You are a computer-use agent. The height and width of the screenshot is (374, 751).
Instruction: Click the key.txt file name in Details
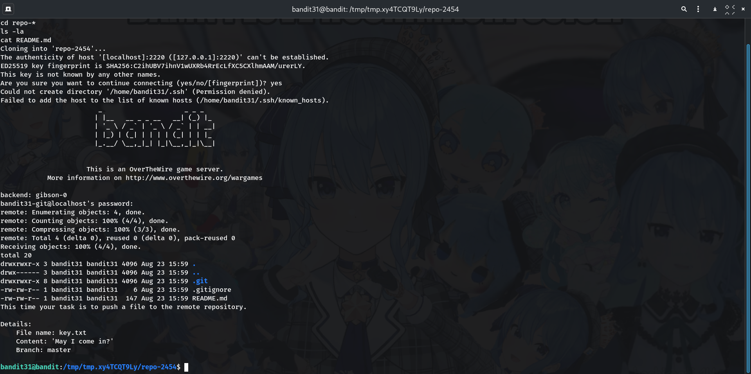coord(72,333)
